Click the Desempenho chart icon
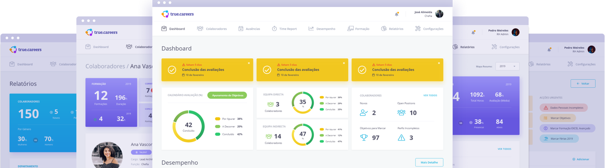This screenshot has height=168, width=605. (311, 28)
